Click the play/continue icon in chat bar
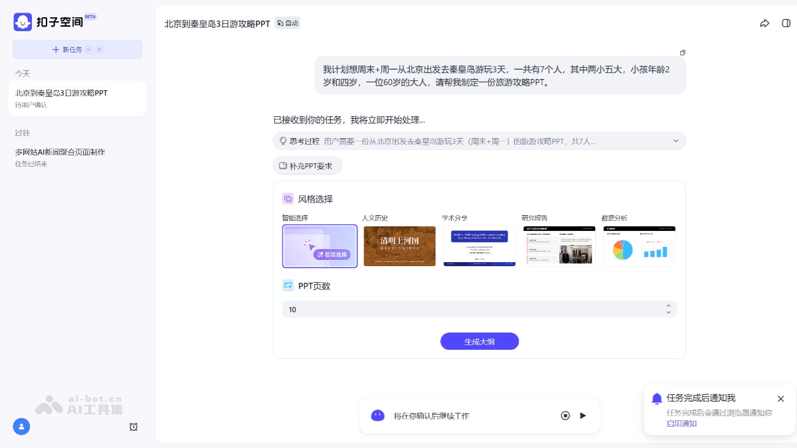 [582, 415]
